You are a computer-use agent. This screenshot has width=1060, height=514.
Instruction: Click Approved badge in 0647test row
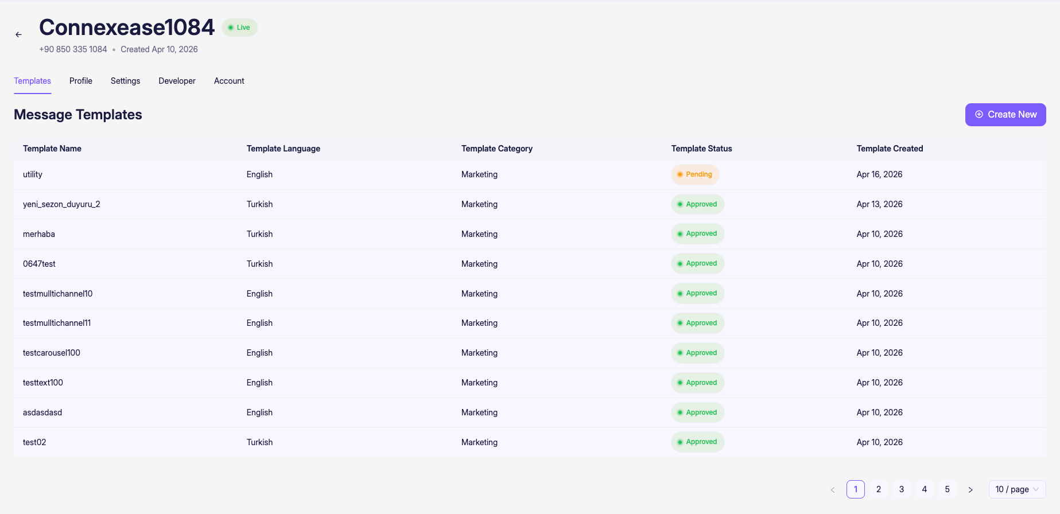coord(697,263)
